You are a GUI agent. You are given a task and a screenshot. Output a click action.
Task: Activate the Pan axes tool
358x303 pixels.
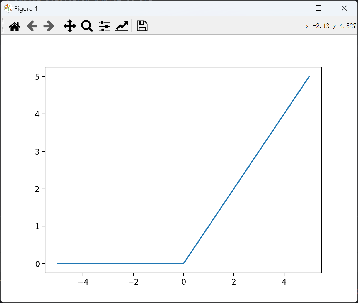point(70,26)
